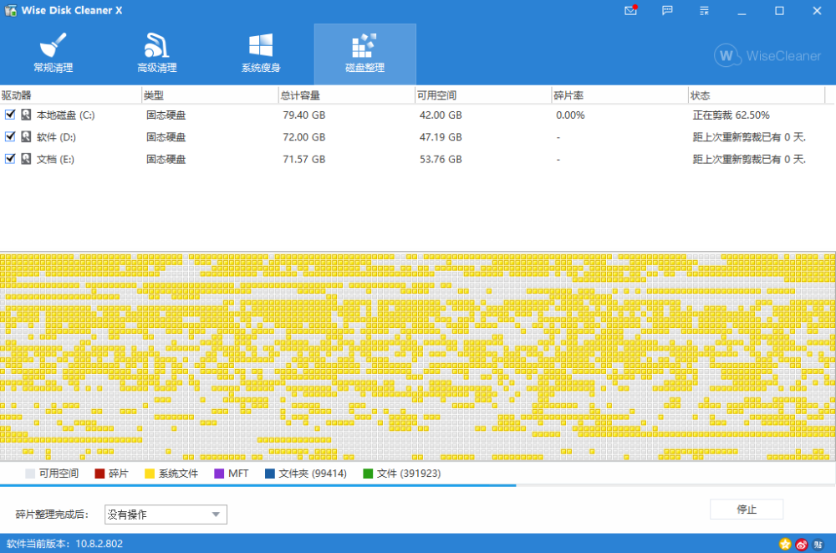Image resolution: width=836 pixels, height=553 pixels.
Task: Click the 停止 button
Action: point(747,509)
